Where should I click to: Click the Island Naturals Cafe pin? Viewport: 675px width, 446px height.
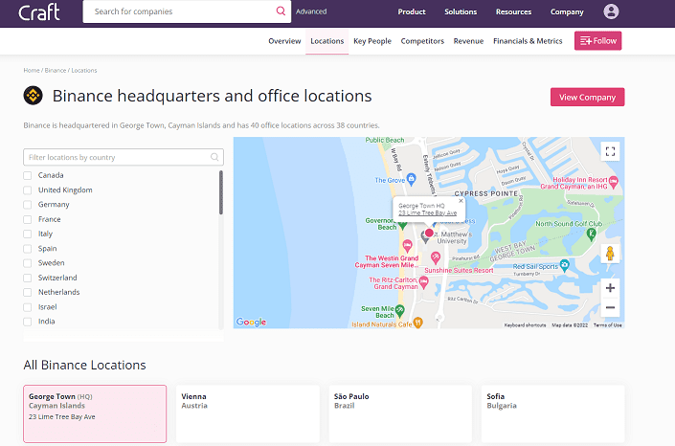(418, 322)
